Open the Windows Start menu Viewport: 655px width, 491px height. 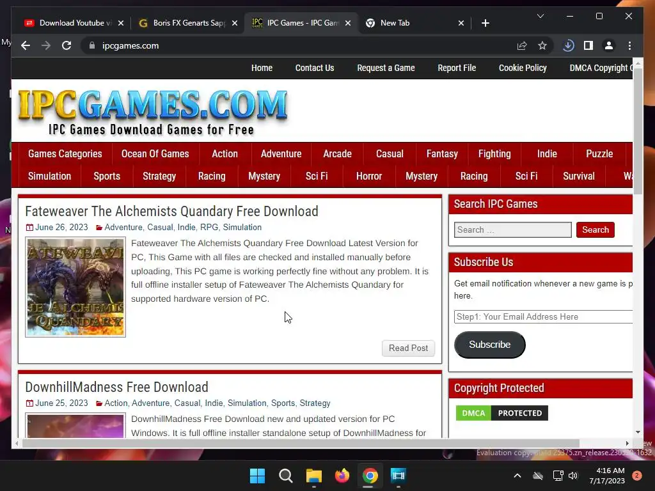[x=257, y=476]
